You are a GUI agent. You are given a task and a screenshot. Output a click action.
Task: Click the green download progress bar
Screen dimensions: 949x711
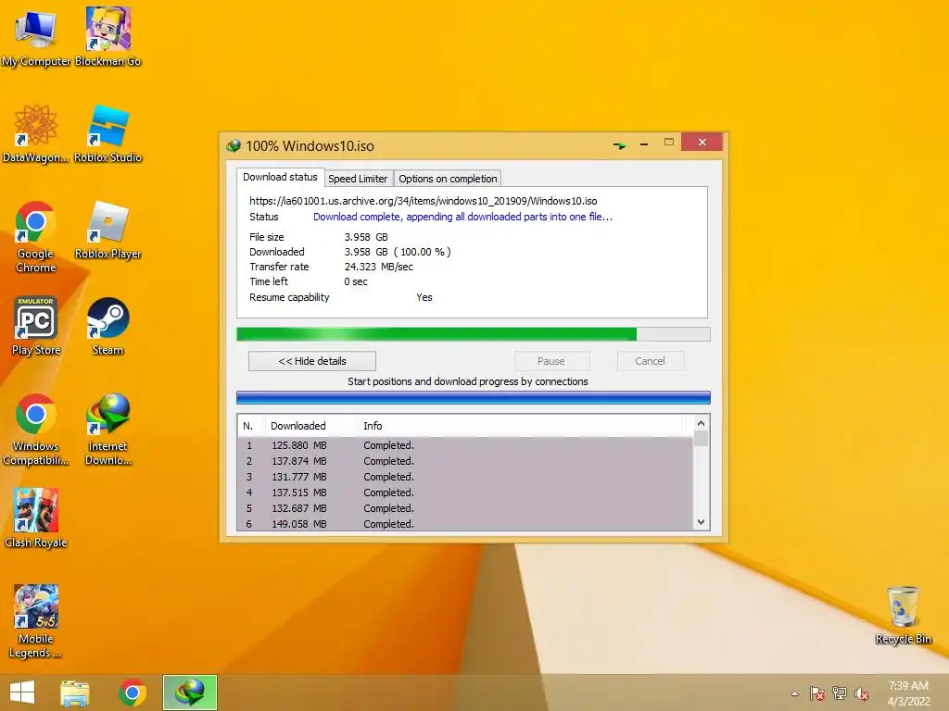(x=474, y=334)
